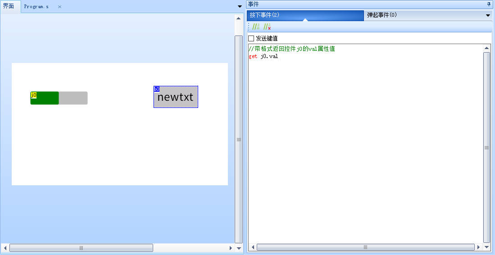
Task: Select the 按下事件(2) tab
Action: (x=265, y=15)
